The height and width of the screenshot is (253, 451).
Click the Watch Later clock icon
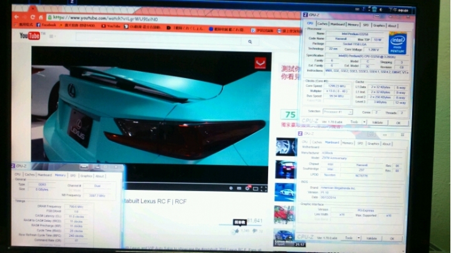[231, 188]
